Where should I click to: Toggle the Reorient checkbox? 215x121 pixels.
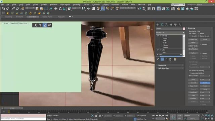pos(201,44)
